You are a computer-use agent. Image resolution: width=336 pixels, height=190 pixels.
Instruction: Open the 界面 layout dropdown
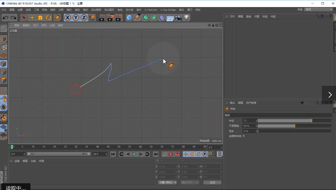click(x=318, y=10)
